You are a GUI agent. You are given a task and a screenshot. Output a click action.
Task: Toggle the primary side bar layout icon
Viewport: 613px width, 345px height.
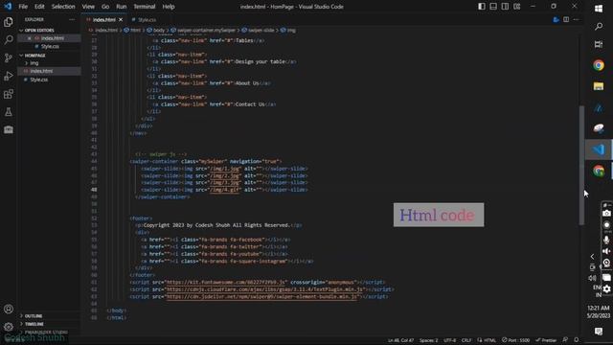coord(482,7)
